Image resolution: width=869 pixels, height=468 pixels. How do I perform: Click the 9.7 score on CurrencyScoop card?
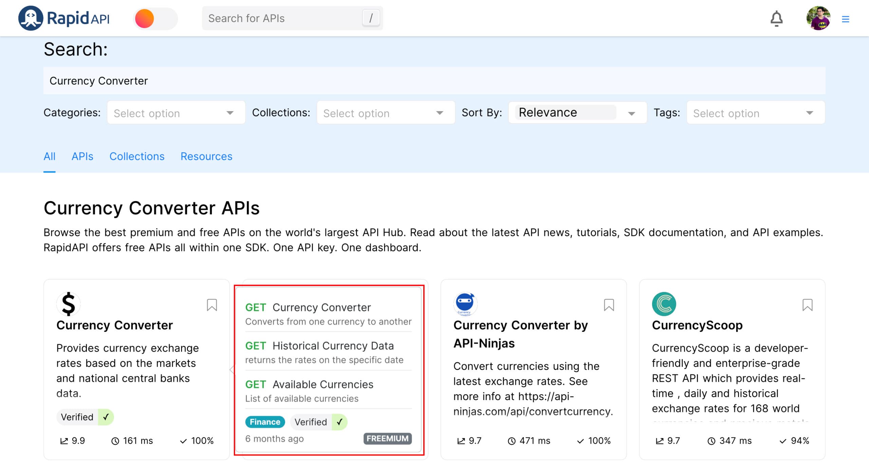click(x=668, y=440)
